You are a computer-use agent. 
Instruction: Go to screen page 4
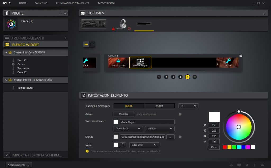point(180,77)
